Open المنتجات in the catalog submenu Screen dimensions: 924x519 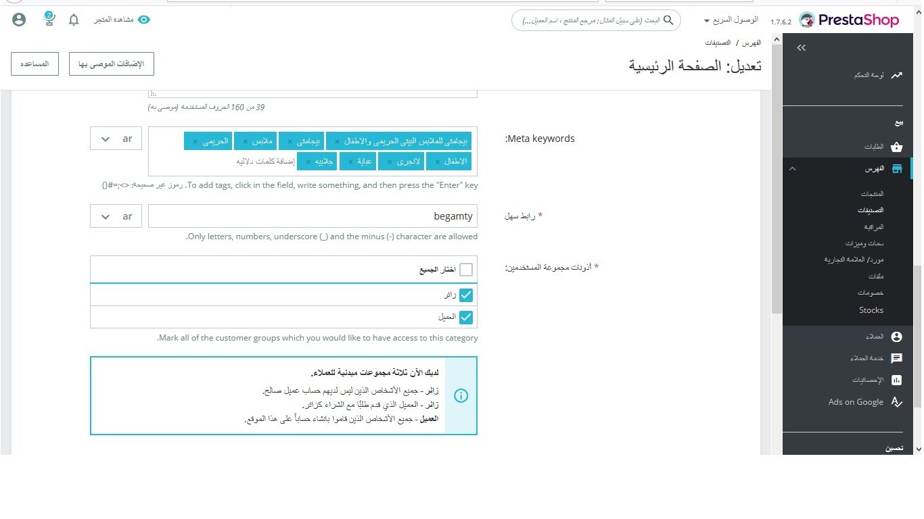(872, 194)
